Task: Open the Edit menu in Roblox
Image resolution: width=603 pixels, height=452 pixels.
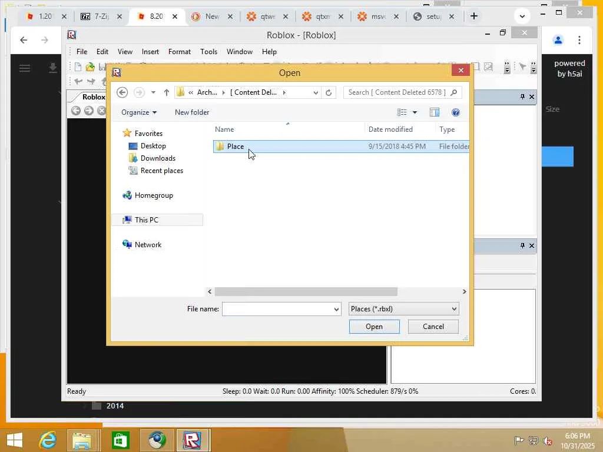Action: (102, 52)
